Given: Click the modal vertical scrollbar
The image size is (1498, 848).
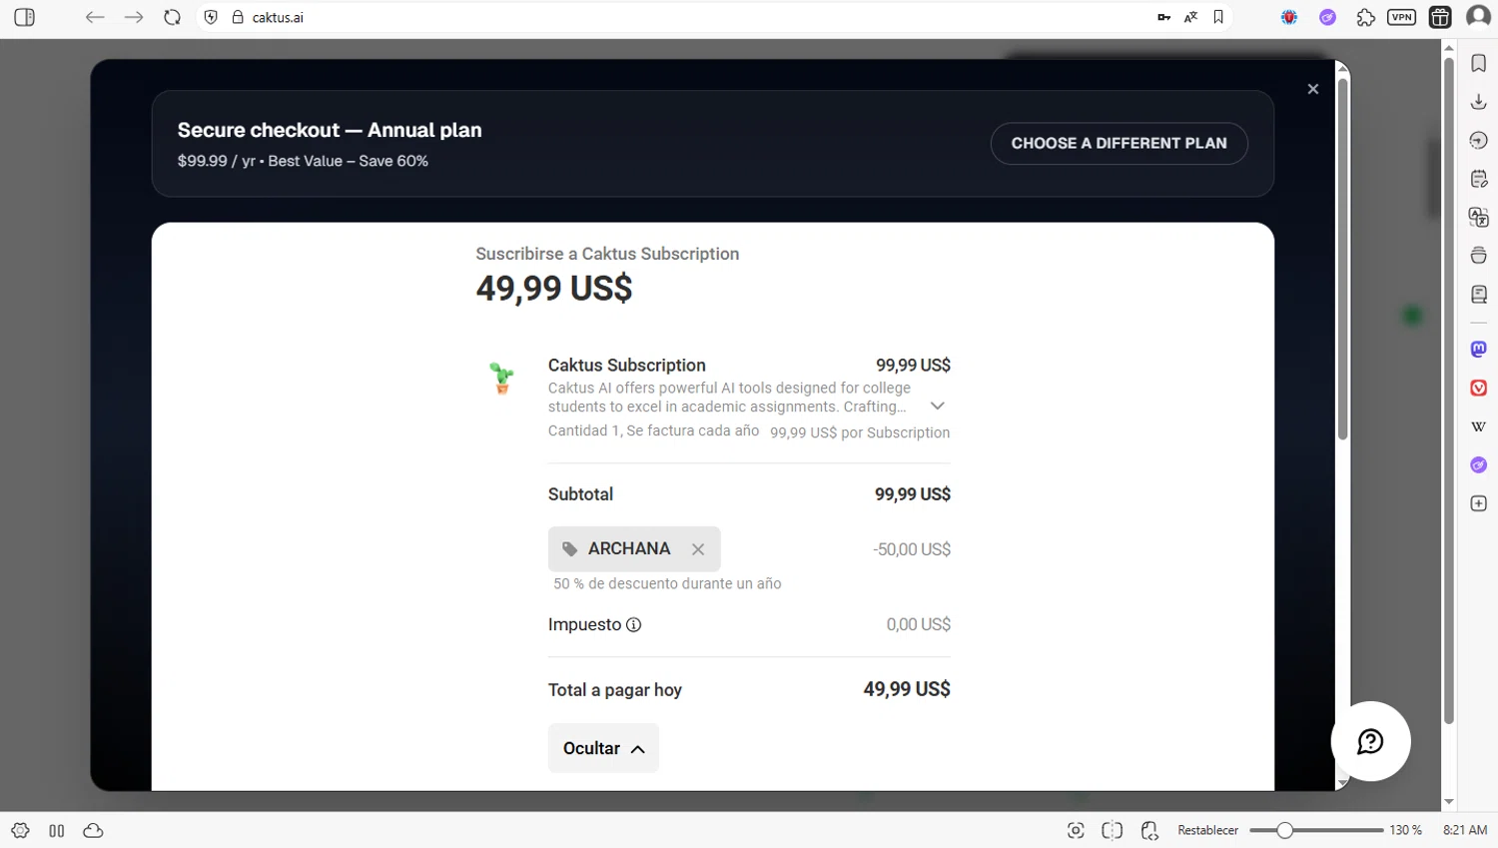Looking at the screenshot, I should point(1343,259).
